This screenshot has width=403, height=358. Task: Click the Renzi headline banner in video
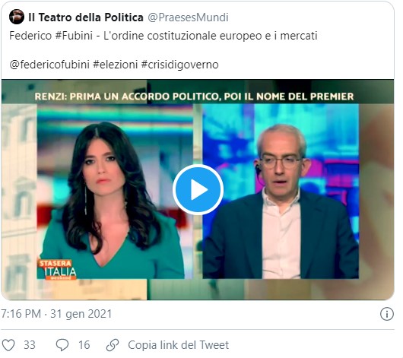pyautogui.click(x=195, y=97)
